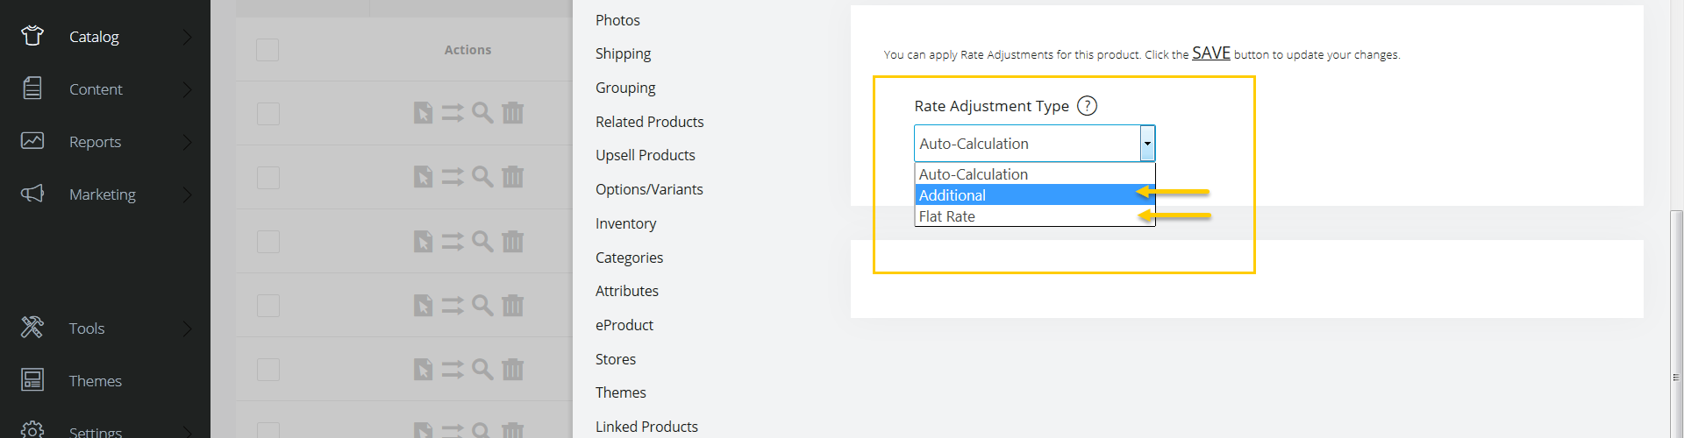Click edit icon in second product row
Image resolution: width=1684 pixels, height=438 pixels.
[423, 177]
